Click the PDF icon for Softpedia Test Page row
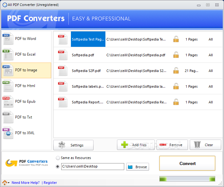224x187 pixels. pos(62,39)
